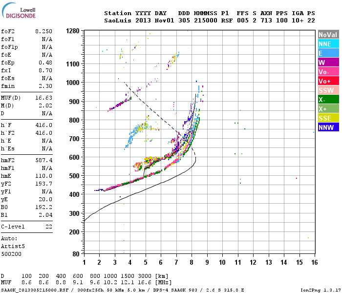Click the E blue legend swatch
The width and height of the screenshot is (342, 293).
coord(328,53)
